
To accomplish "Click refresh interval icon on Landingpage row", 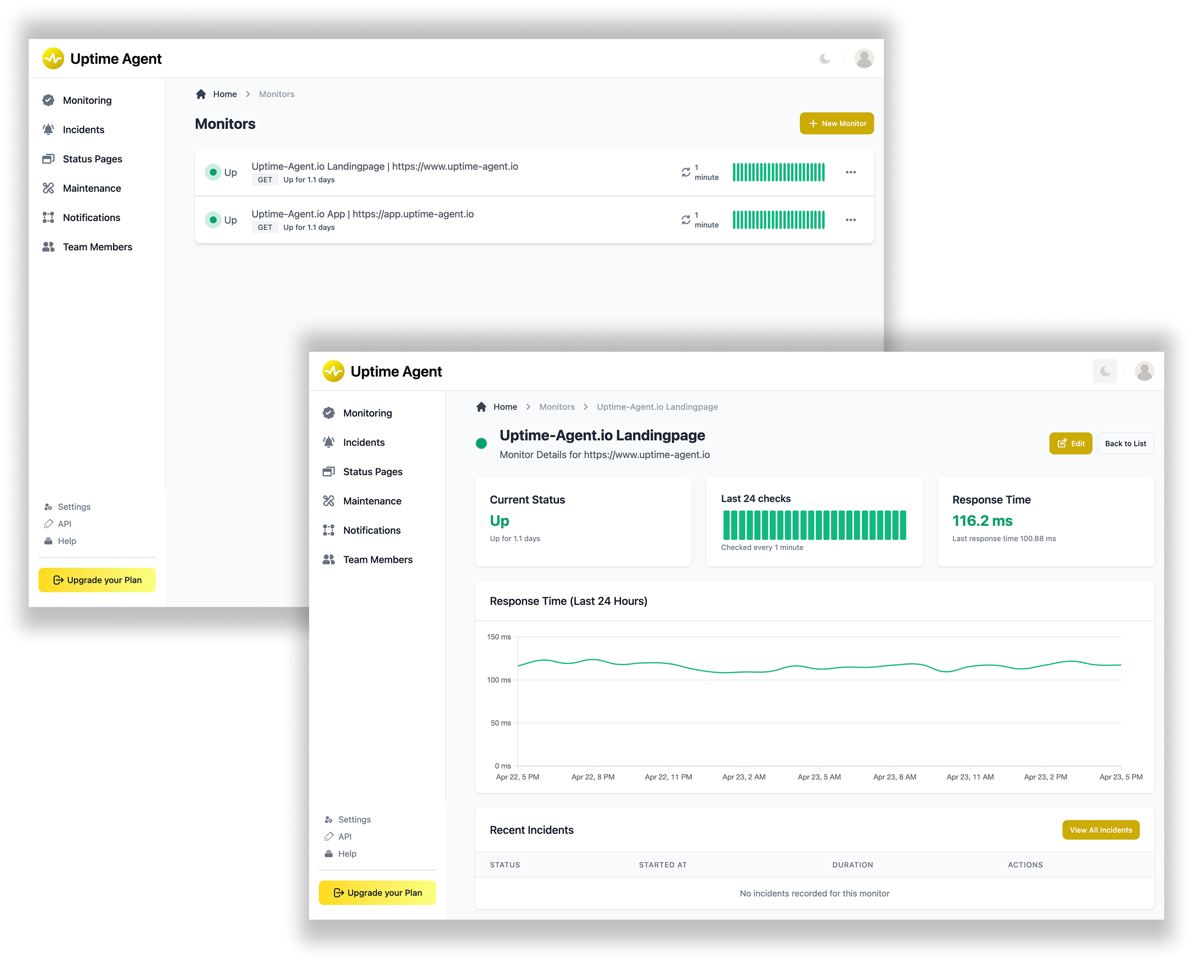I will click(686, 172).
